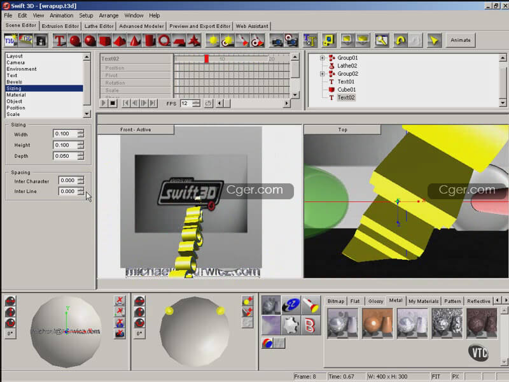Lock horizontal rotation on lighting trackball

click(139, 301)
